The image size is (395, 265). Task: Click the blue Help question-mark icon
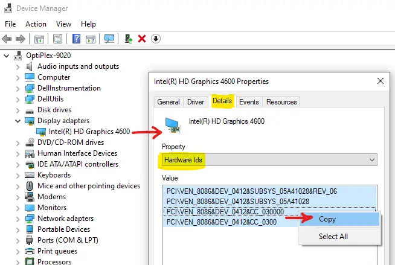click(x=76, y=39)
